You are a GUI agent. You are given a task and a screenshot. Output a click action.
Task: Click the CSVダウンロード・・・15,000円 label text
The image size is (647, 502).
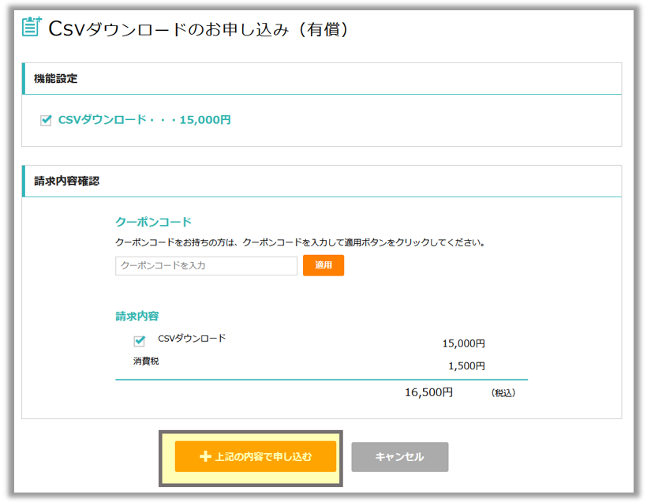pos(144,120)
